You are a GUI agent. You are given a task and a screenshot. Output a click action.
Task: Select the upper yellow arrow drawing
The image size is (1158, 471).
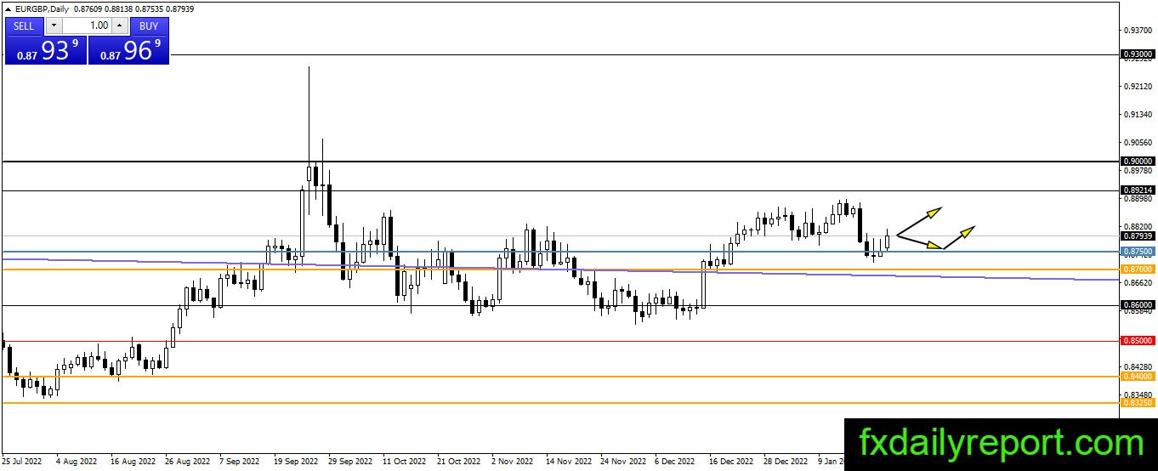click(920, 221)
